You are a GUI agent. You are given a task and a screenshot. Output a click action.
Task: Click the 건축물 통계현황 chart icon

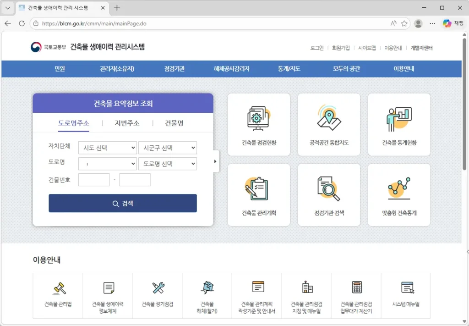point(399,119)
